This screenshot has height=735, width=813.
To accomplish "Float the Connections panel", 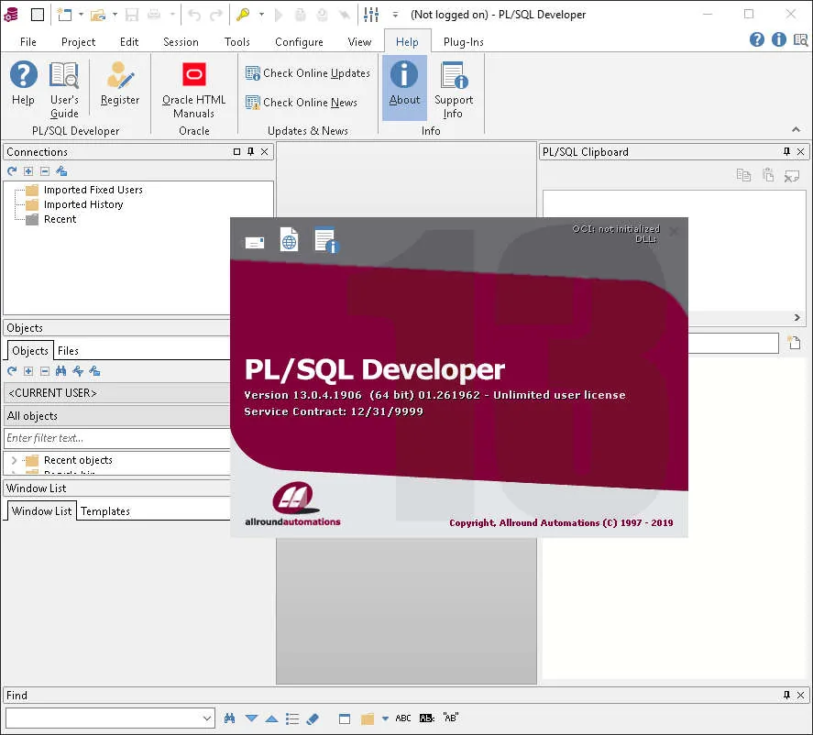I will 237,152.
